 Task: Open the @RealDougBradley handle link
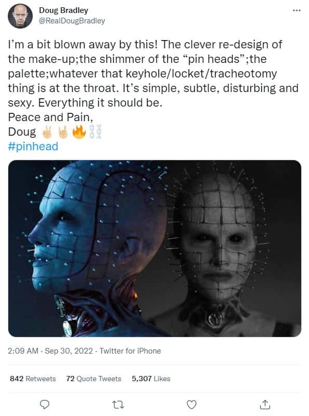click(72, 21)
